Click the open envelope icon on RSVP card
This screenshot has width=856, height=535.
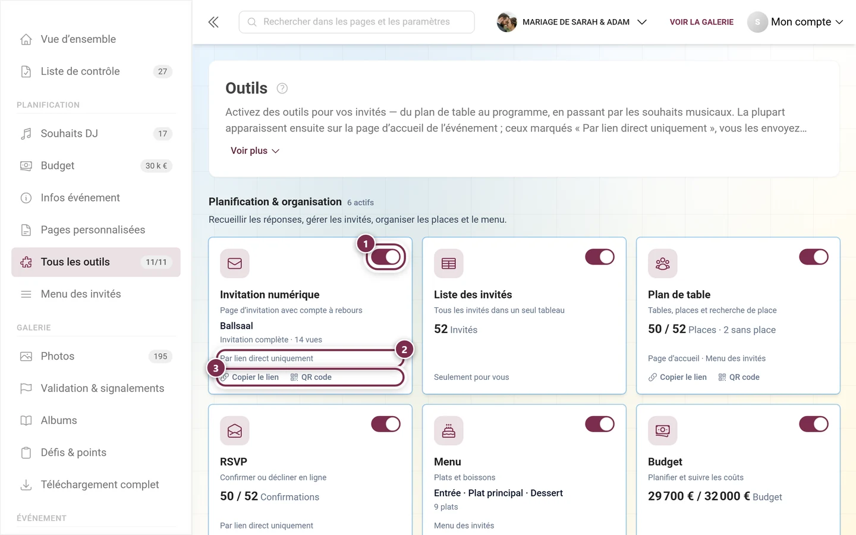tap(235, 430)
